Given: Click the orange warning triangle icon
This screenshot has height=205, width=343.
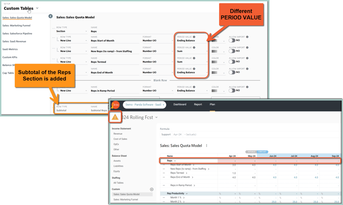Looking at the screenshot, I should click(x=116, y=117).
